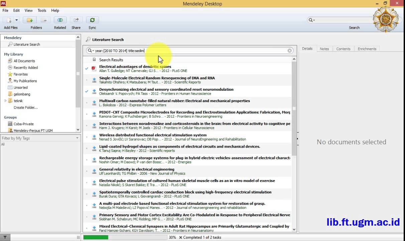The width and height of the screenshot is (405, 241).
Task: Open the PDF icon of Electrical advantages paper
Action: coord(94,68)
